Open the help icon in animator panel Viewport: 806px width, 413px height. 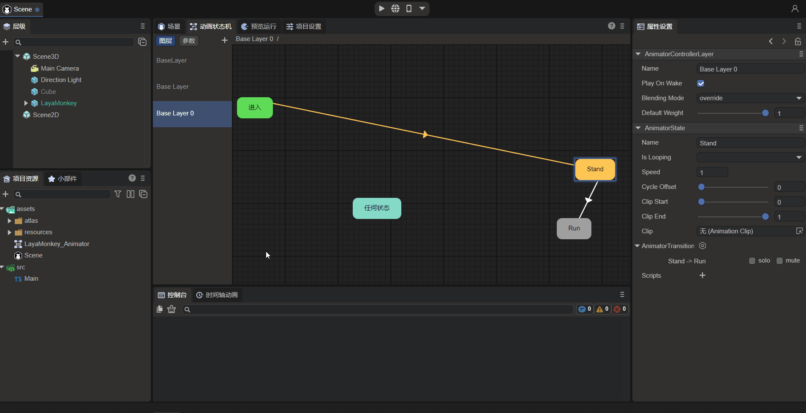coord(611,26)
